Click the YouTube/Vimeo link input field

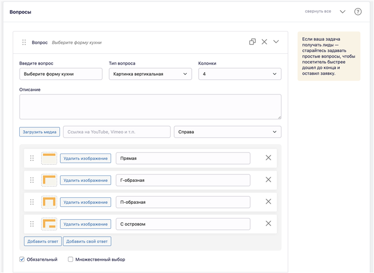117,132
